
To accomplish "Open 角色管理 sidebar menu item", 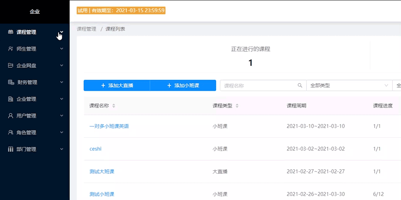I will click(35, 132).
